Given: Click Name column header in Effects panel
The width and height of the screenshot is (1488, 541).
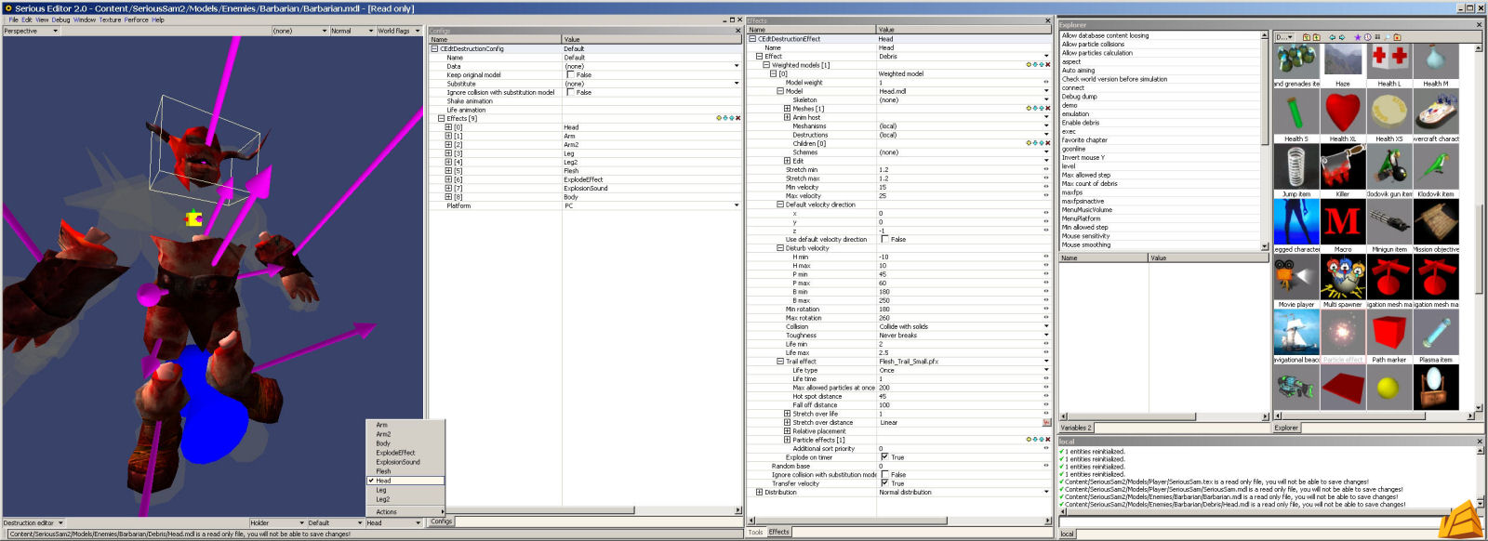Looking at the screenshot, I should tap(811, 30).
